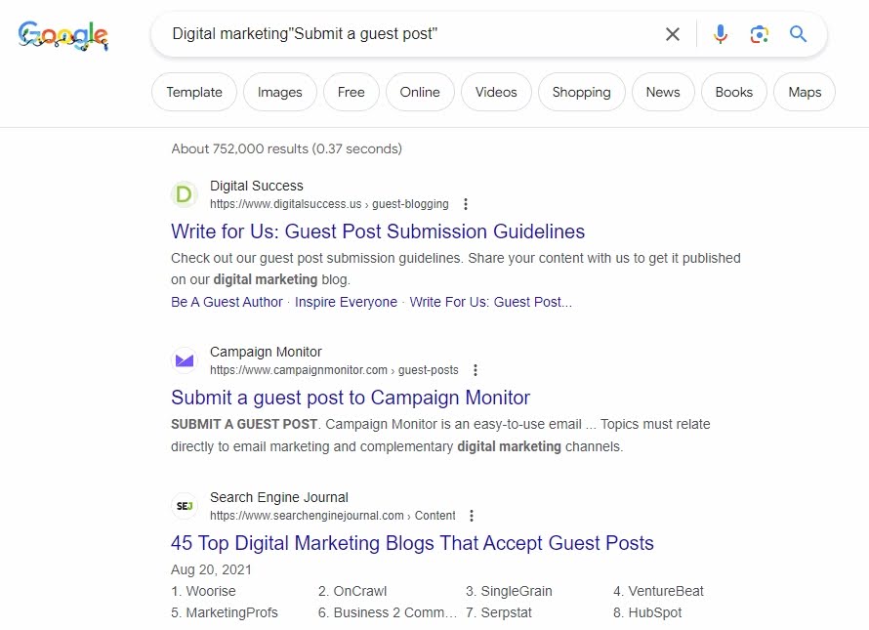869x630 pixels.
Task: Follow the Inspire Everyone sitelink
Action: [346, 302]
